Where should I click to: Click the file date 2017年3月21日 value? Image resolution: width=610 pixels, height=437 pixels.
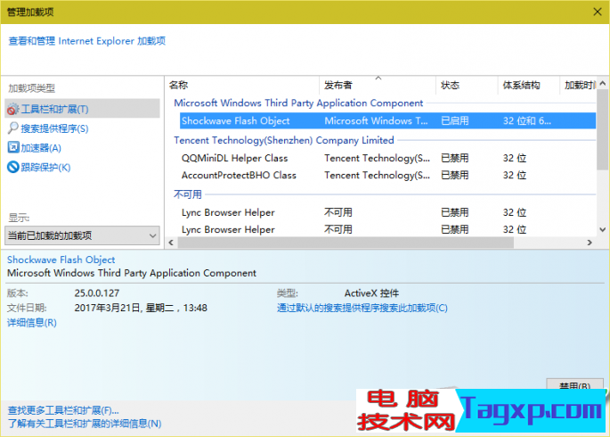pos(141,308)
